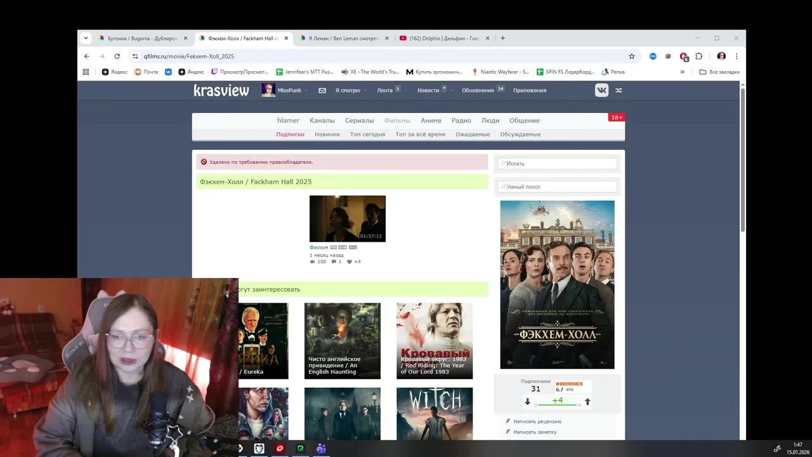Image resolution: width=812 pixels, height=457 pixels.
Task: Open the Все закладки folder
Action: 719,72
